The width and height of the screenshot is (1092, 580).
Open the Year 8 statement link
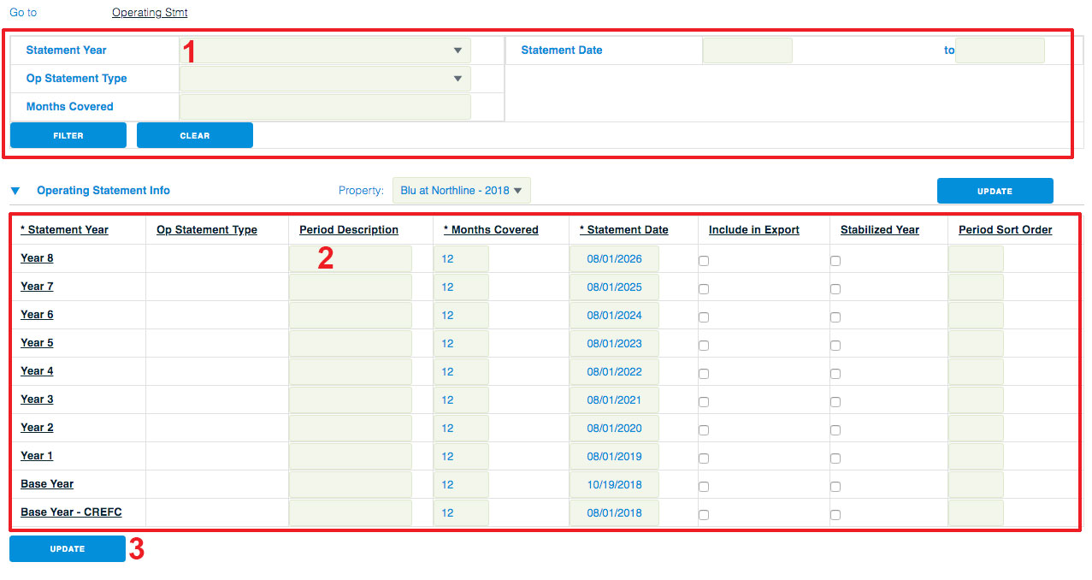click(x=38, y=258)
